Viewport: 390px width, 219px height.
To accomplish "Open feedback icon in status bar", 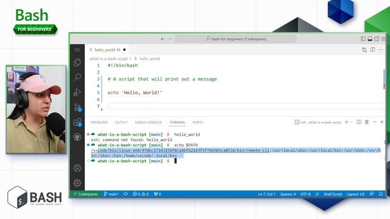I will coord(372,194).
